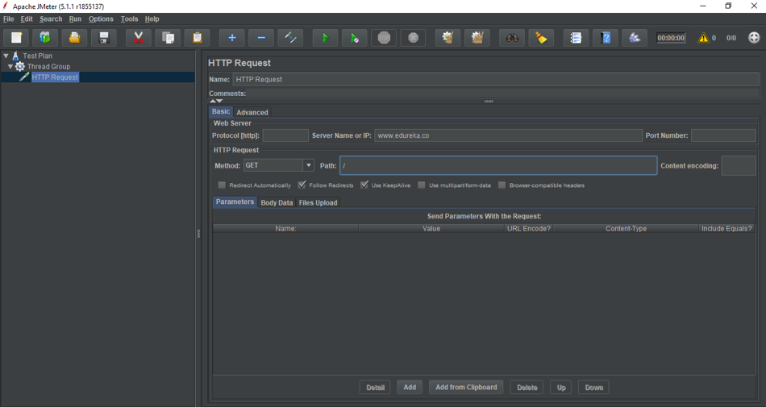Image resolution: width=766 pixels, height=407 pixels.
Task: Open the Method GET dropdown
Action: [x=308, y=165]
